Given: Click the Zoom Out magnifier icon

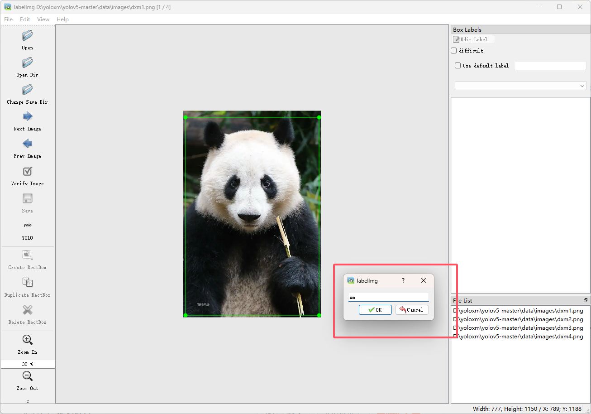Looking at the screenshot, I should tap(28, 376).
